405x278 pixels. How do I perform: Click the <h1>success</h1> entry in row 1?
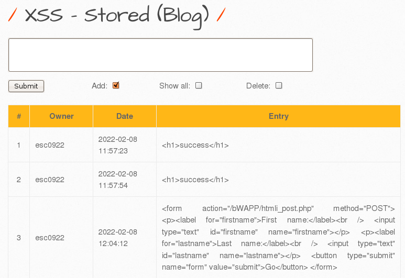[195, 145]
